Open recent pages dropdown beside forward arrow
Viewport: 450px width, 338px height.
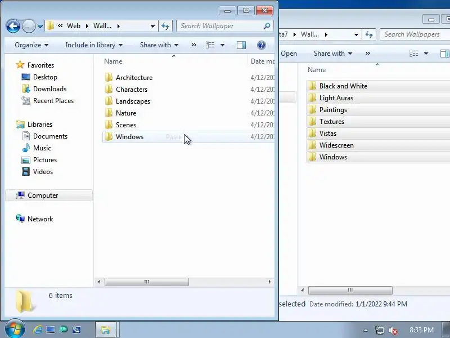coord(40,26)
